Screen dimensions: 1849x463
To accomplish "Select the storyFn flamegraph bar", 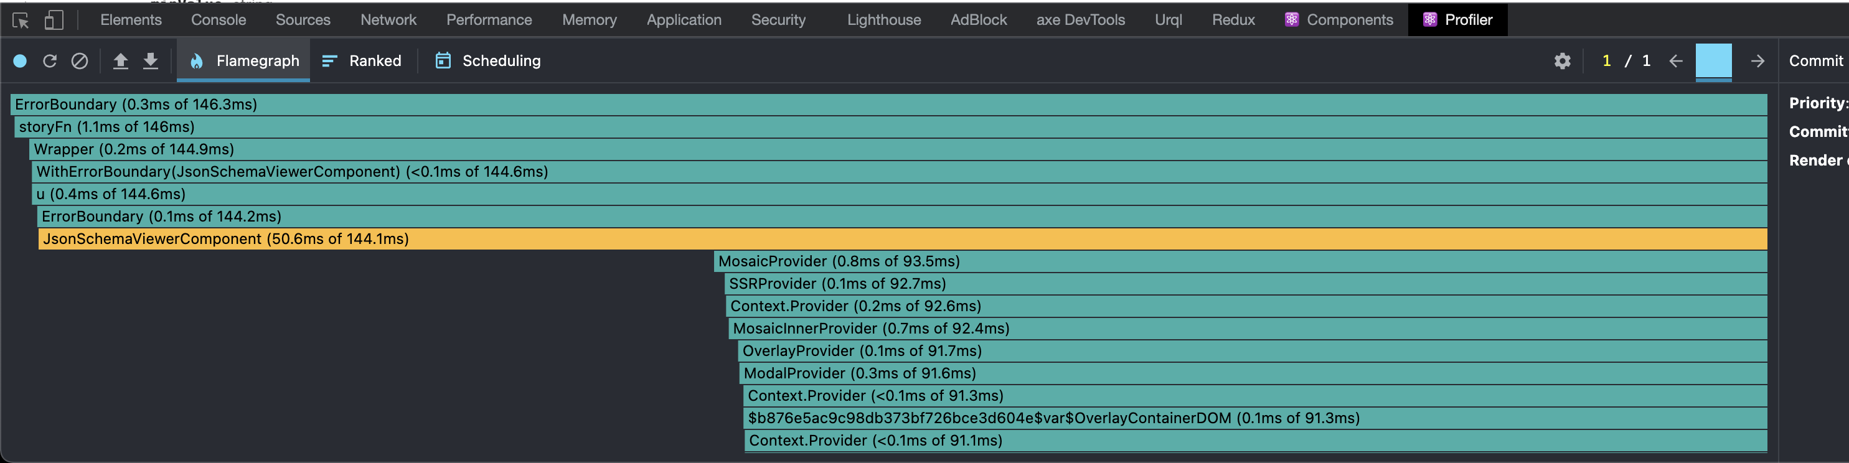I will coord(891,127).
